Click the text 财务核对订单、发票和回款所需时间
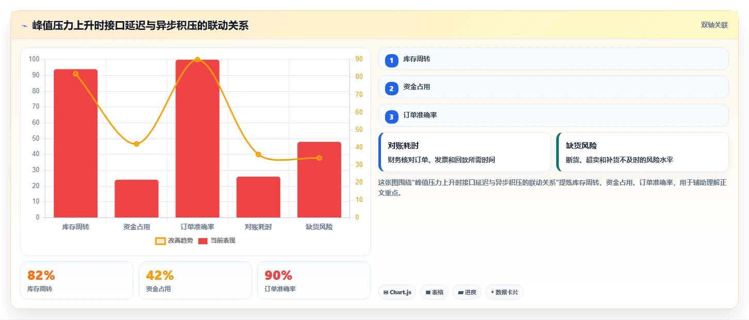The height and width of the screenshot is (320, 749). point(441,160)
